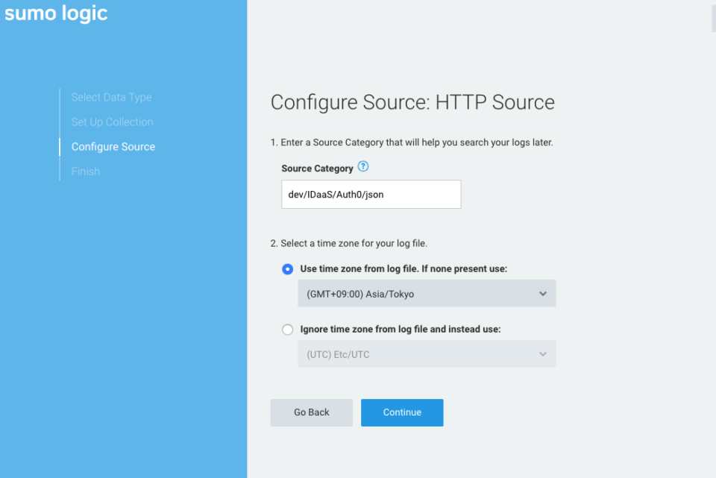Open the (UTC) Etc/UTC time zone dropdown
The width and height of the screenshot is (716, 478).
427,353
